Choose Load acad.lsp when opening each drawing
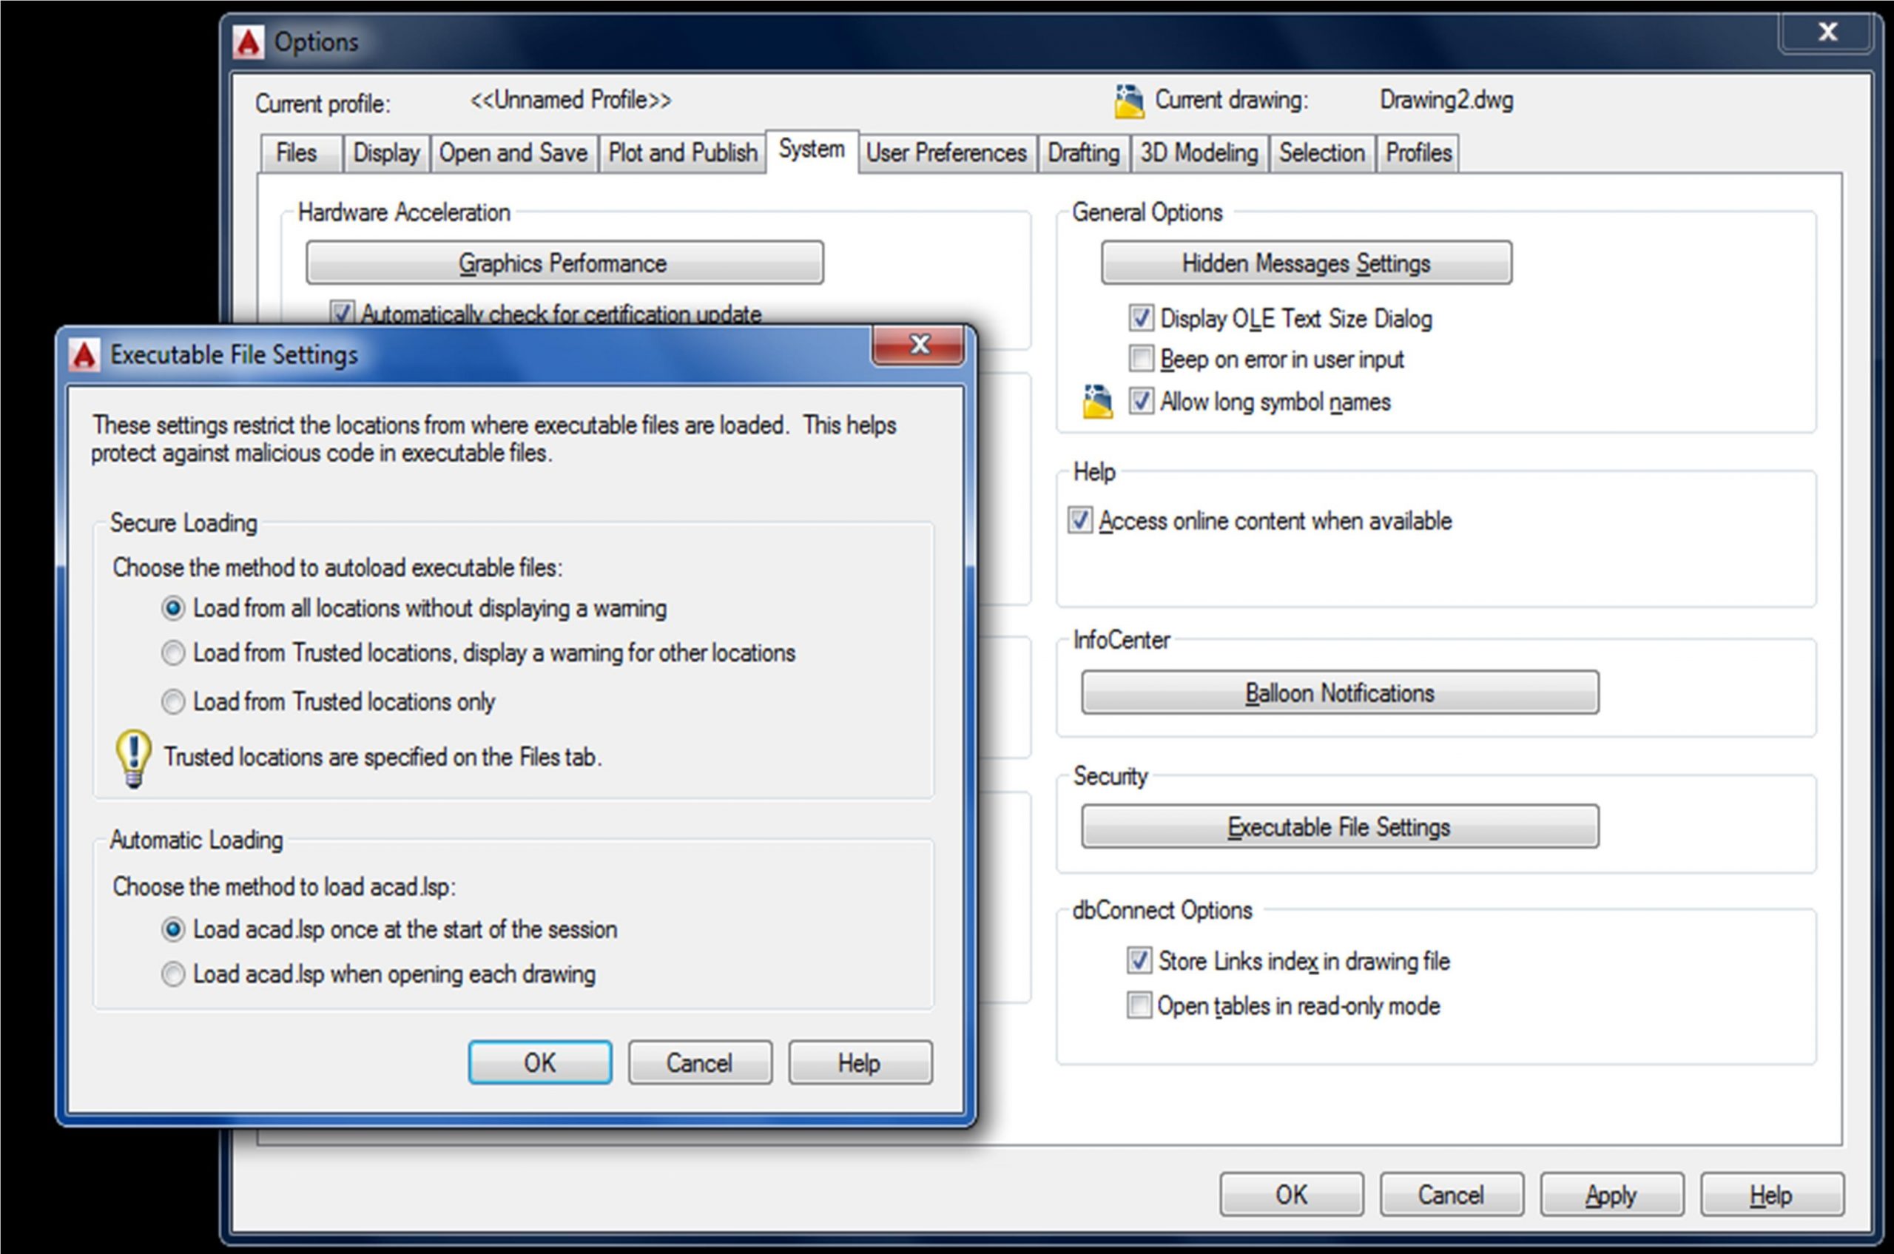 (173, 975)
